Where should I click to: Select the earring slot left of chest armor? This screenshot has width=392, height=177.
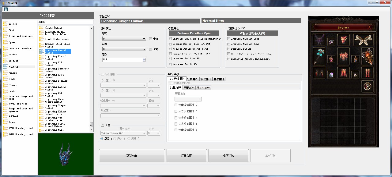(x=331, y=59)
